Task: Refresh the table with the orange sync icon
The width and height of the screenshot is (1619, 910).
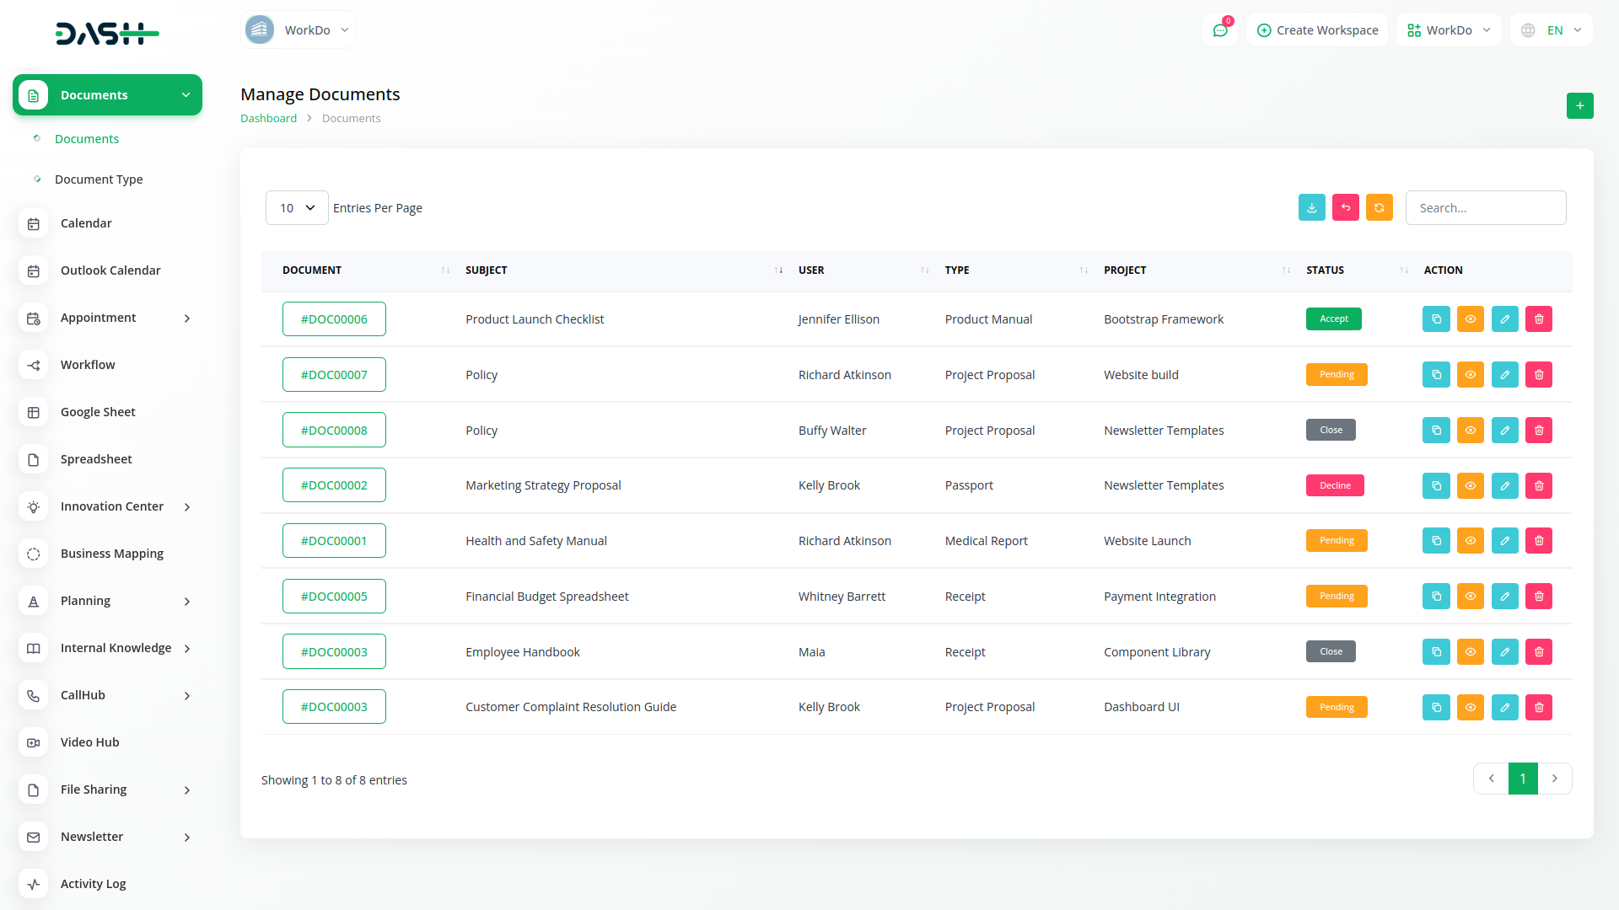Action: 1379,207
